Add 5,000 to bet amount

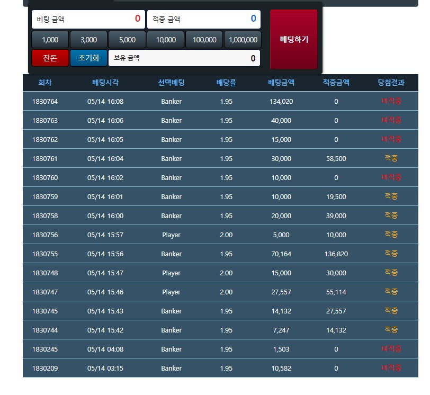coord(127,40)
